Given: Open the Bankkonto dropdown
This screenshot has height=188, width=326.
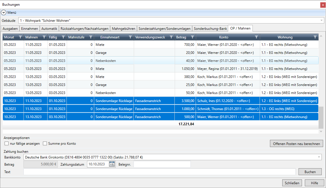Looking at the screenshot, I should [319, 157].
